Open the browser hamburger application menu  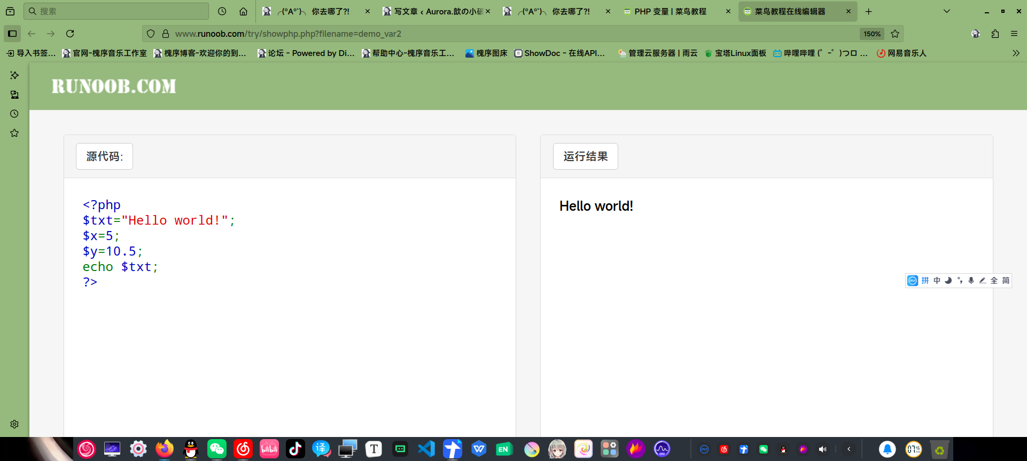[x=1014, y=34]
